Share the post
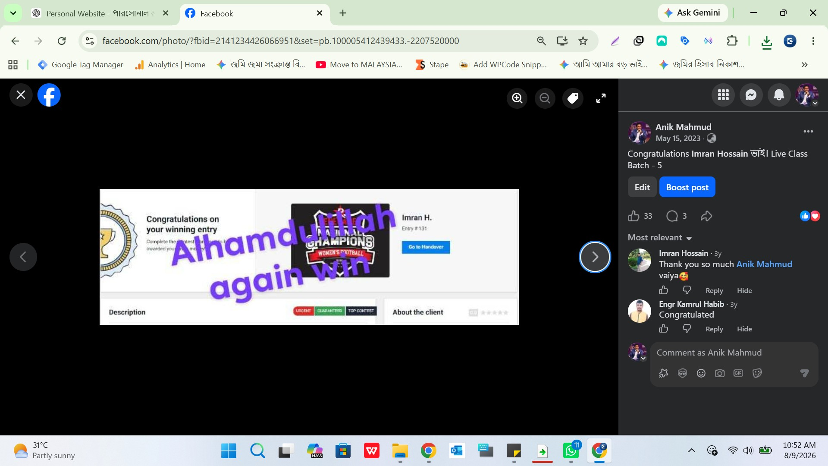828x466 pixels. [x=706, y=216]
